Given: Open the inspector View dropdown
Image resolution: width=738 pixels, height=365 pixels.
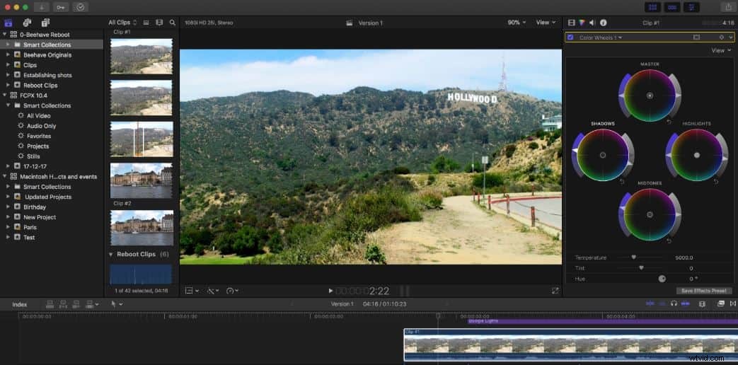Looking at the screenshot, I should (721, 50).
